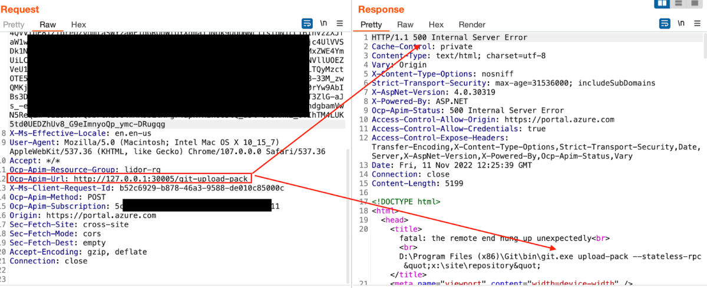Toggle \n non-printable characters in Response panel
This screenshot has width=707, height=288.
tap(681, 23)
